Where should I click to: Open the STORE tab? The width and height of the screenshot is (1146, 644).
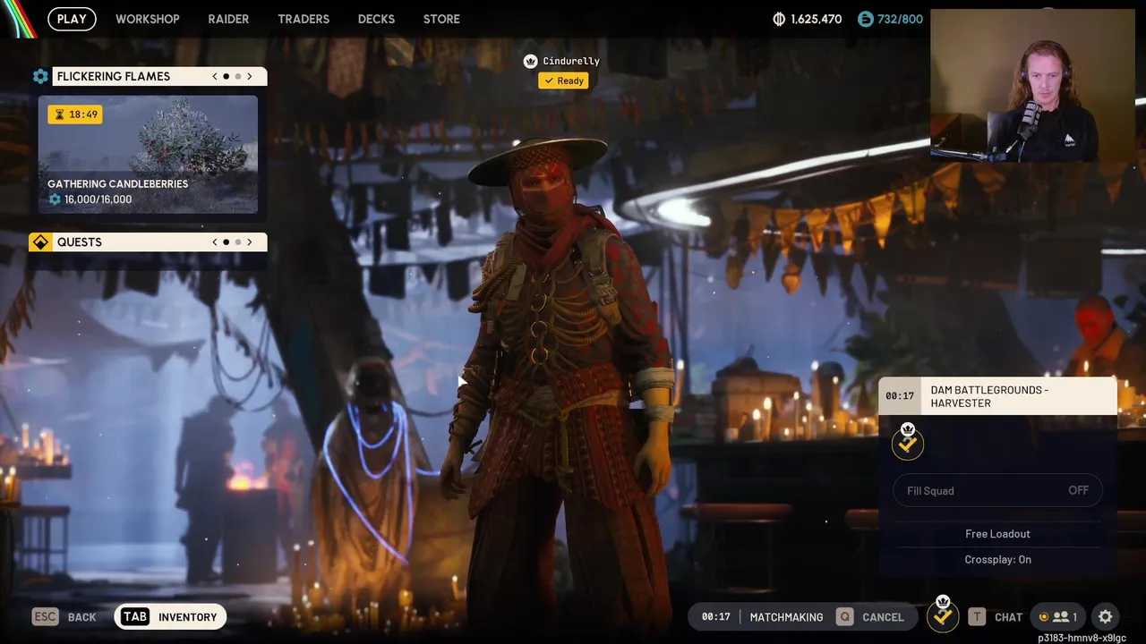441,19
